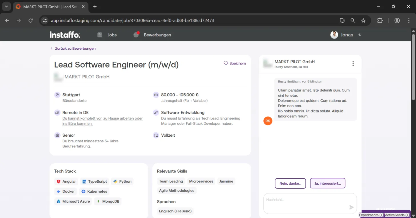The image size is (416, 218).
Task: Go back via Zurück zu Bewerbungen link
Action: [73, 49]
